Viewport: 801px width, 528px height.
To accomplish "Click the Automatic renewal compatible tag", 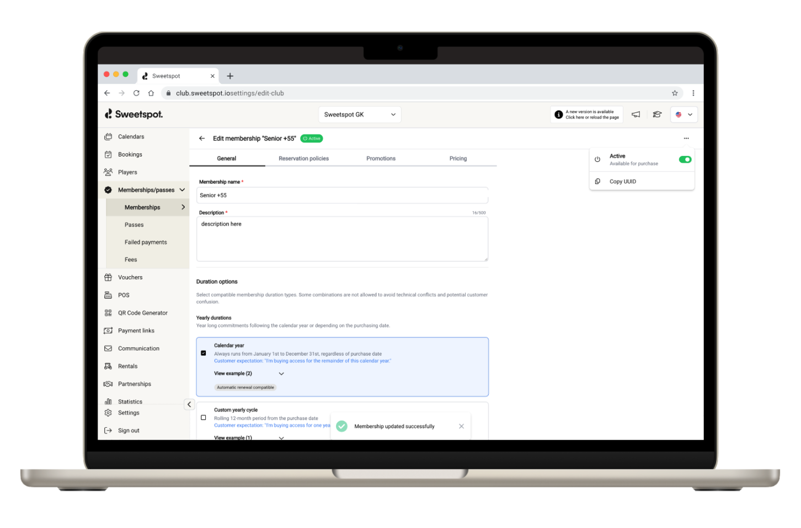I will point(245,387).
